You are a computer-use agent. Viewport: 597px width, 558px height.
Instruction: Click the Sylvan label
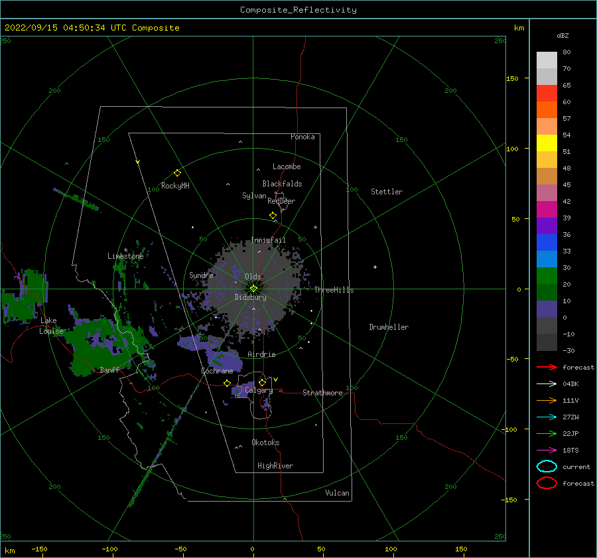254,196
